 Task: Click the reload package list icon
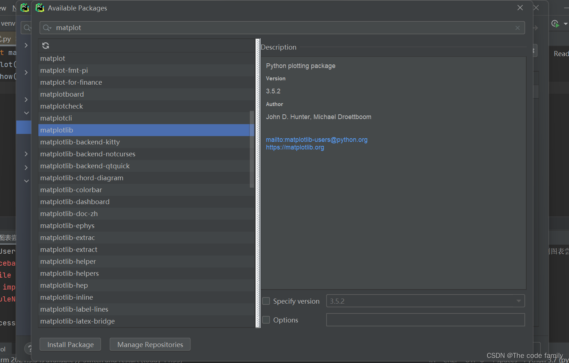point(46,46)
